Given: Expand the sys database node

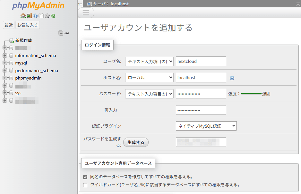Looking at the screenshot, I should pyautogui.click(x=5, y=93).
